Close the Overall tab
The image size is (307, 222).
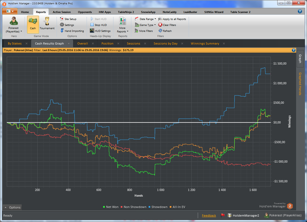click(93, 44)
